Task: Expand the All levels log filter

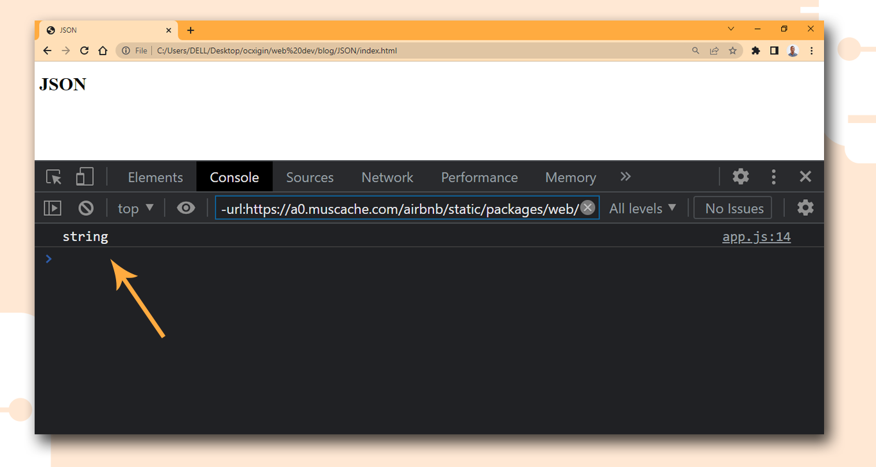Action: (x=643, y=208)
